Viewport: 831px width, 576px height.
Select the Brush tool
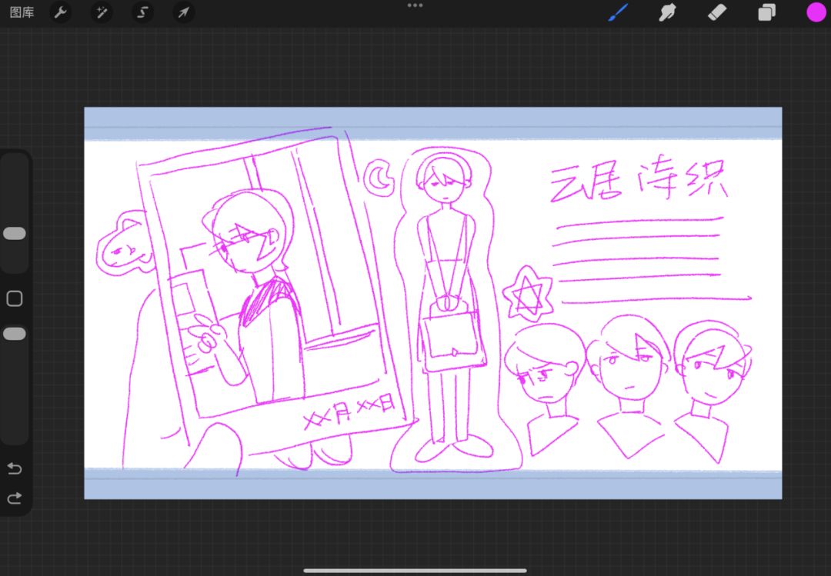(617, 12)
